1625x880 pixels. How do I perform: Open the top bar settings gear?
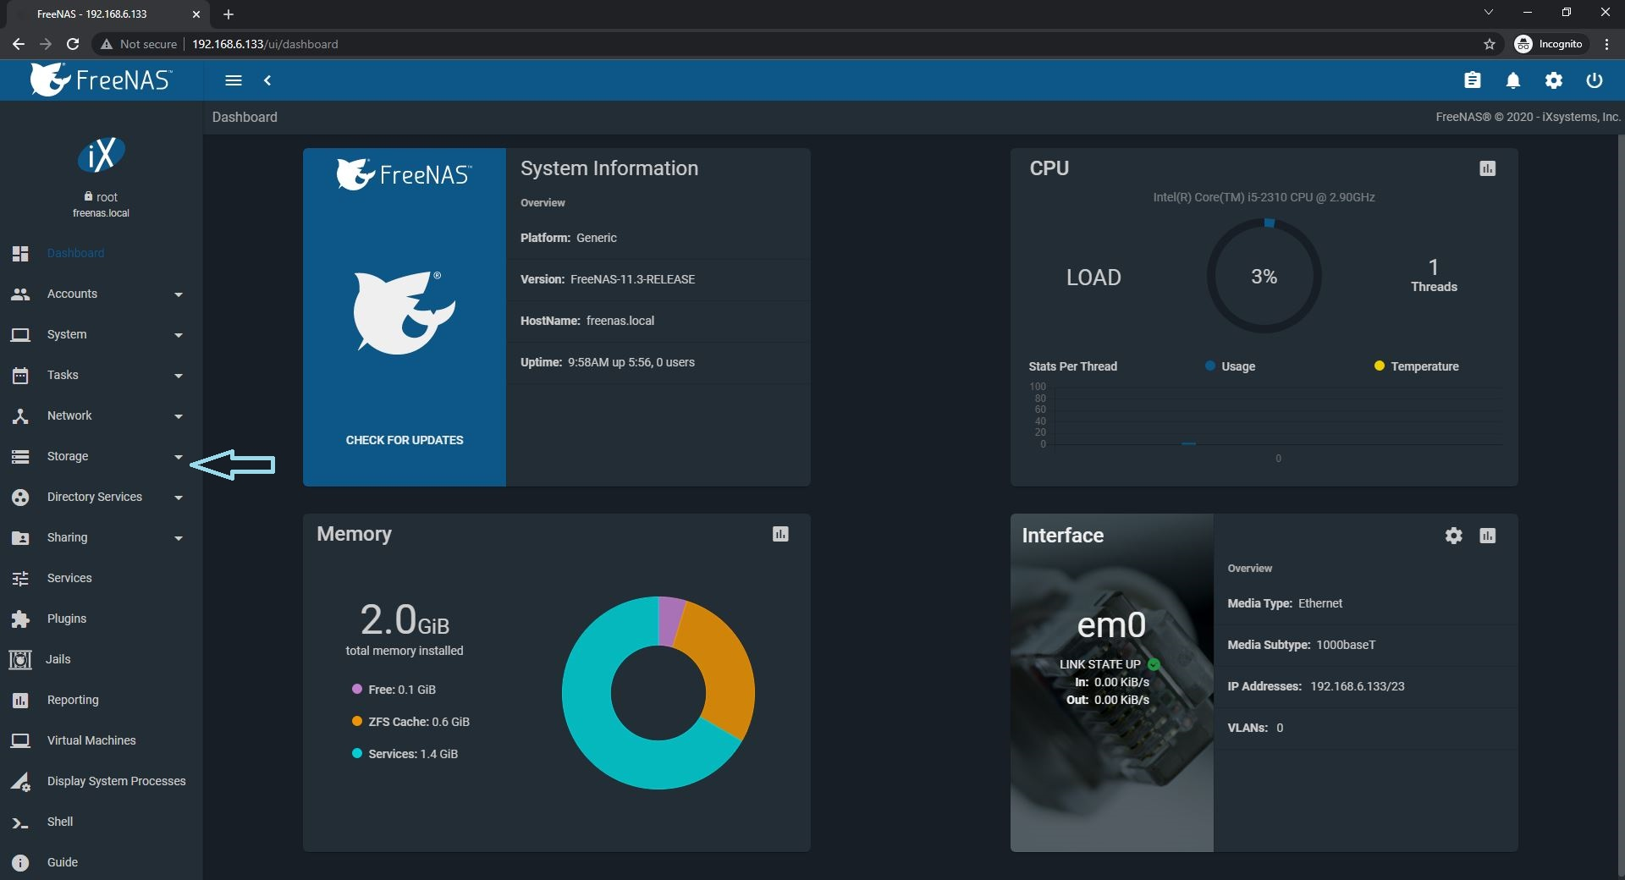click(x=1554, y=80)
